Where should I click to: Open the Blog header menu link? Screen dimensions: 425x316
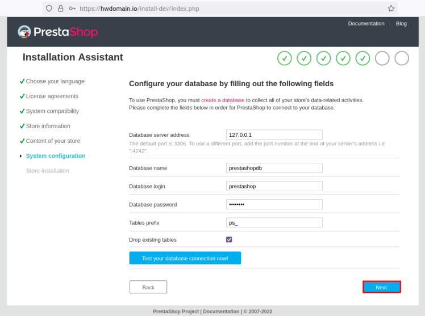(x=401, y=23)
